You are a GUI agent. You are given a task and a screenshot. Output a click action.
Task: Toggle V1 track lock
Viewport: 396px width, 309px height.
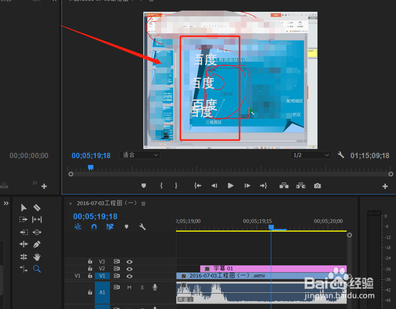90,276
